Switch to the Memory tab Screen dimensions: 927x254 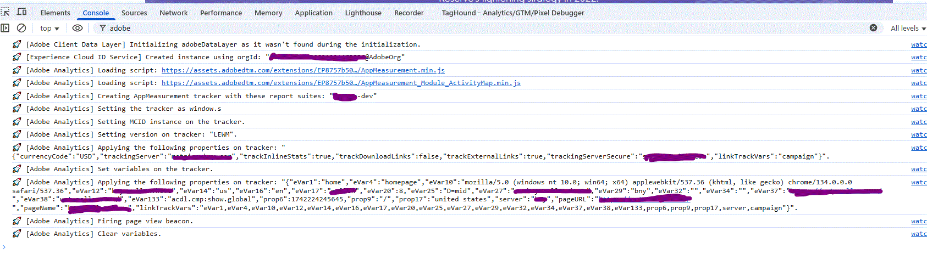click(268, 13)
